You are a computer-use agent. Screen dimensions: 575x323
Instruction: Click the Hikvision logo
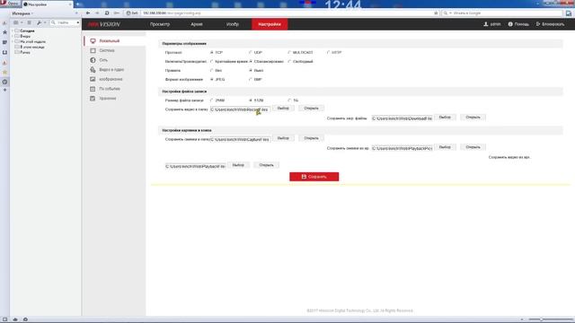104,24
